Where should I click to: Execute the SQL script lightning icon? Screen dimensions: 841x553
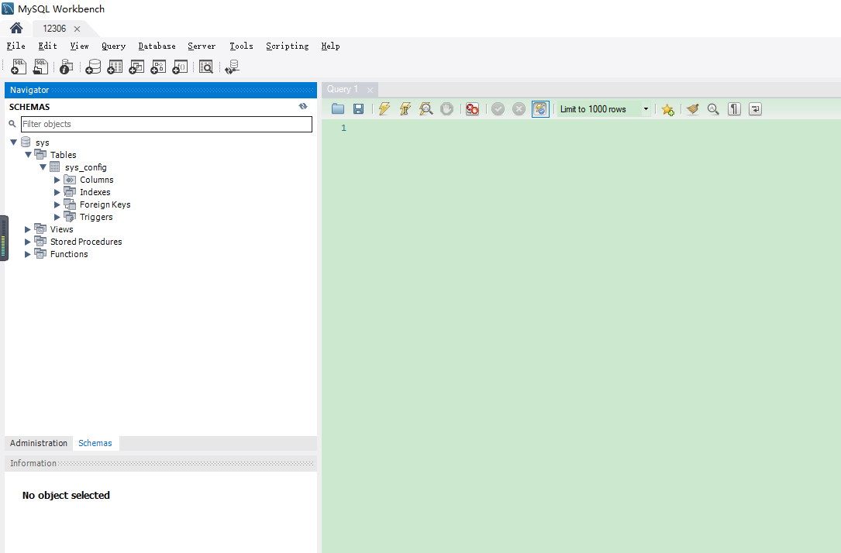coord(384,108)
